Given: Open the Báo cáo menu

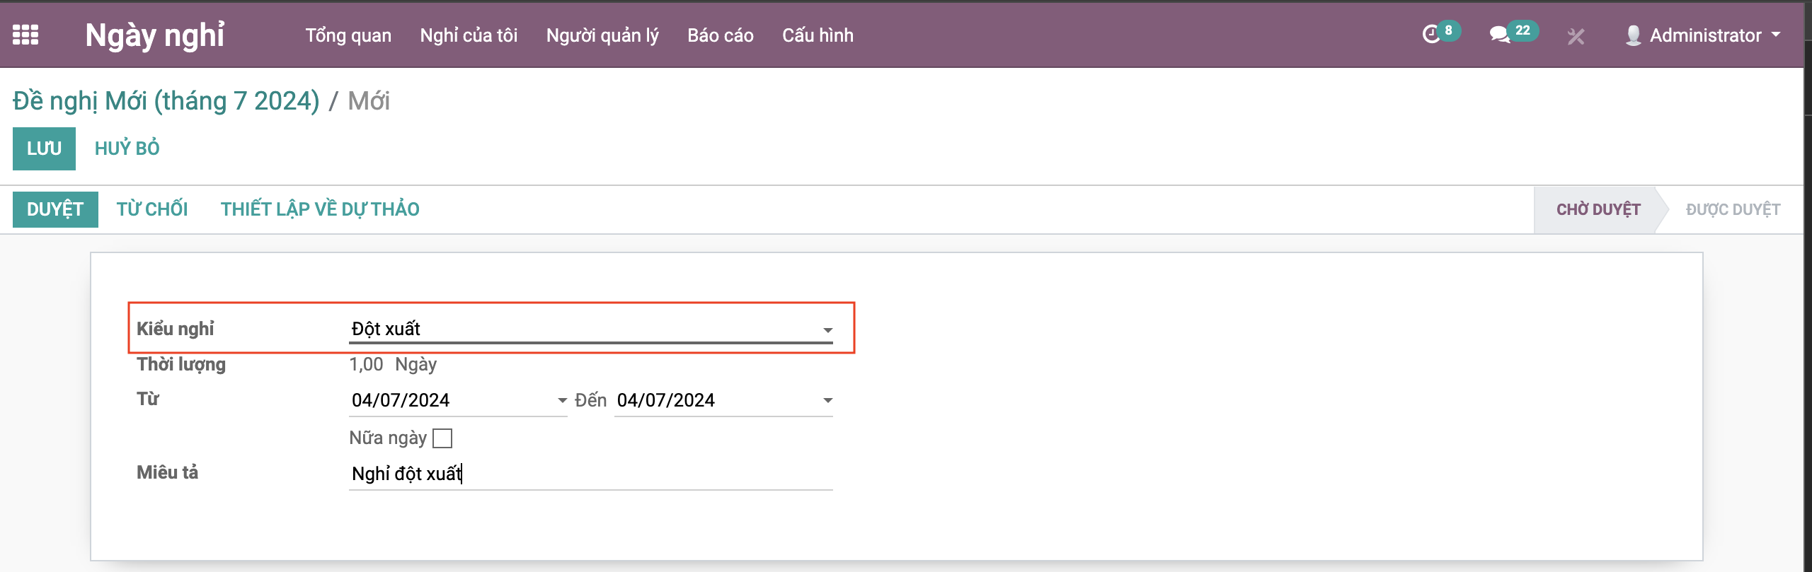Looking at the screenshot, I should (720, 35).
